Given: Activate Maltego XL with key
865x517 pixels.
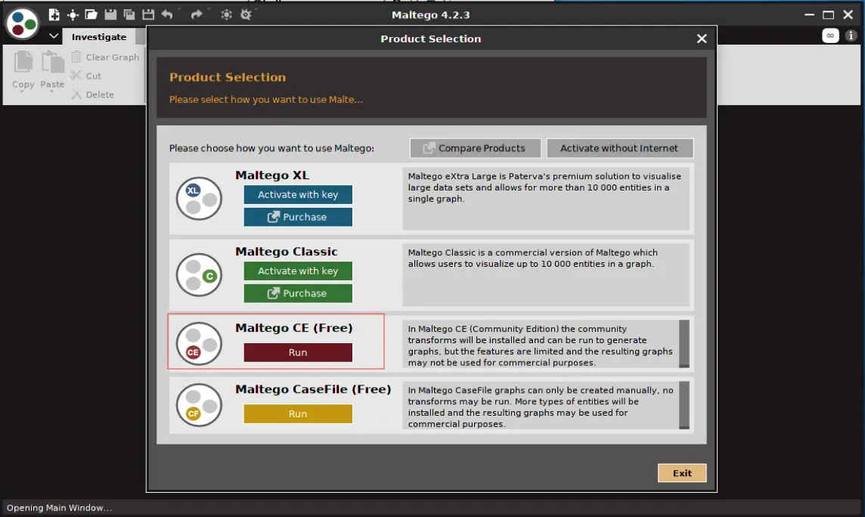Looking at the screenshot, I should pos(298,194).
